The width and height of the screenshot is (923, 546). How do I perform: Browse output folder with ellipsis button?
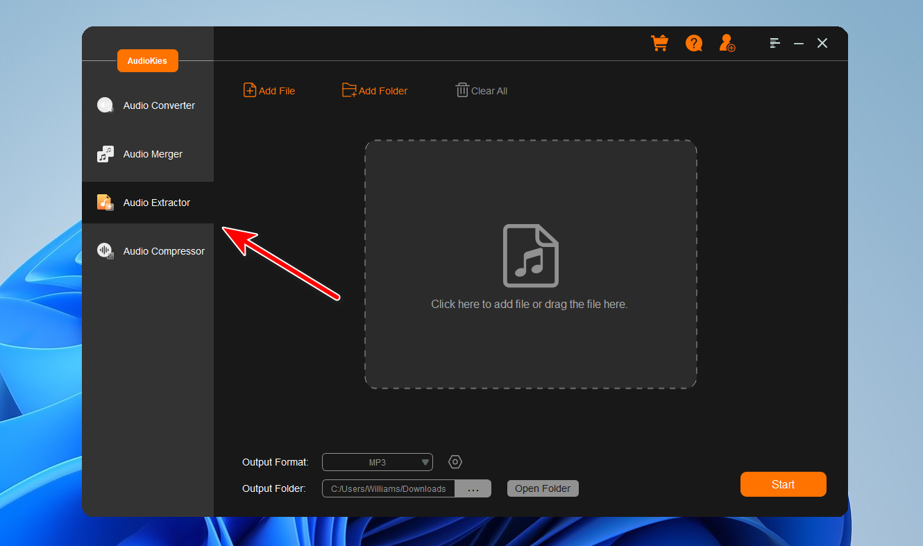click(x=473, y=488)
